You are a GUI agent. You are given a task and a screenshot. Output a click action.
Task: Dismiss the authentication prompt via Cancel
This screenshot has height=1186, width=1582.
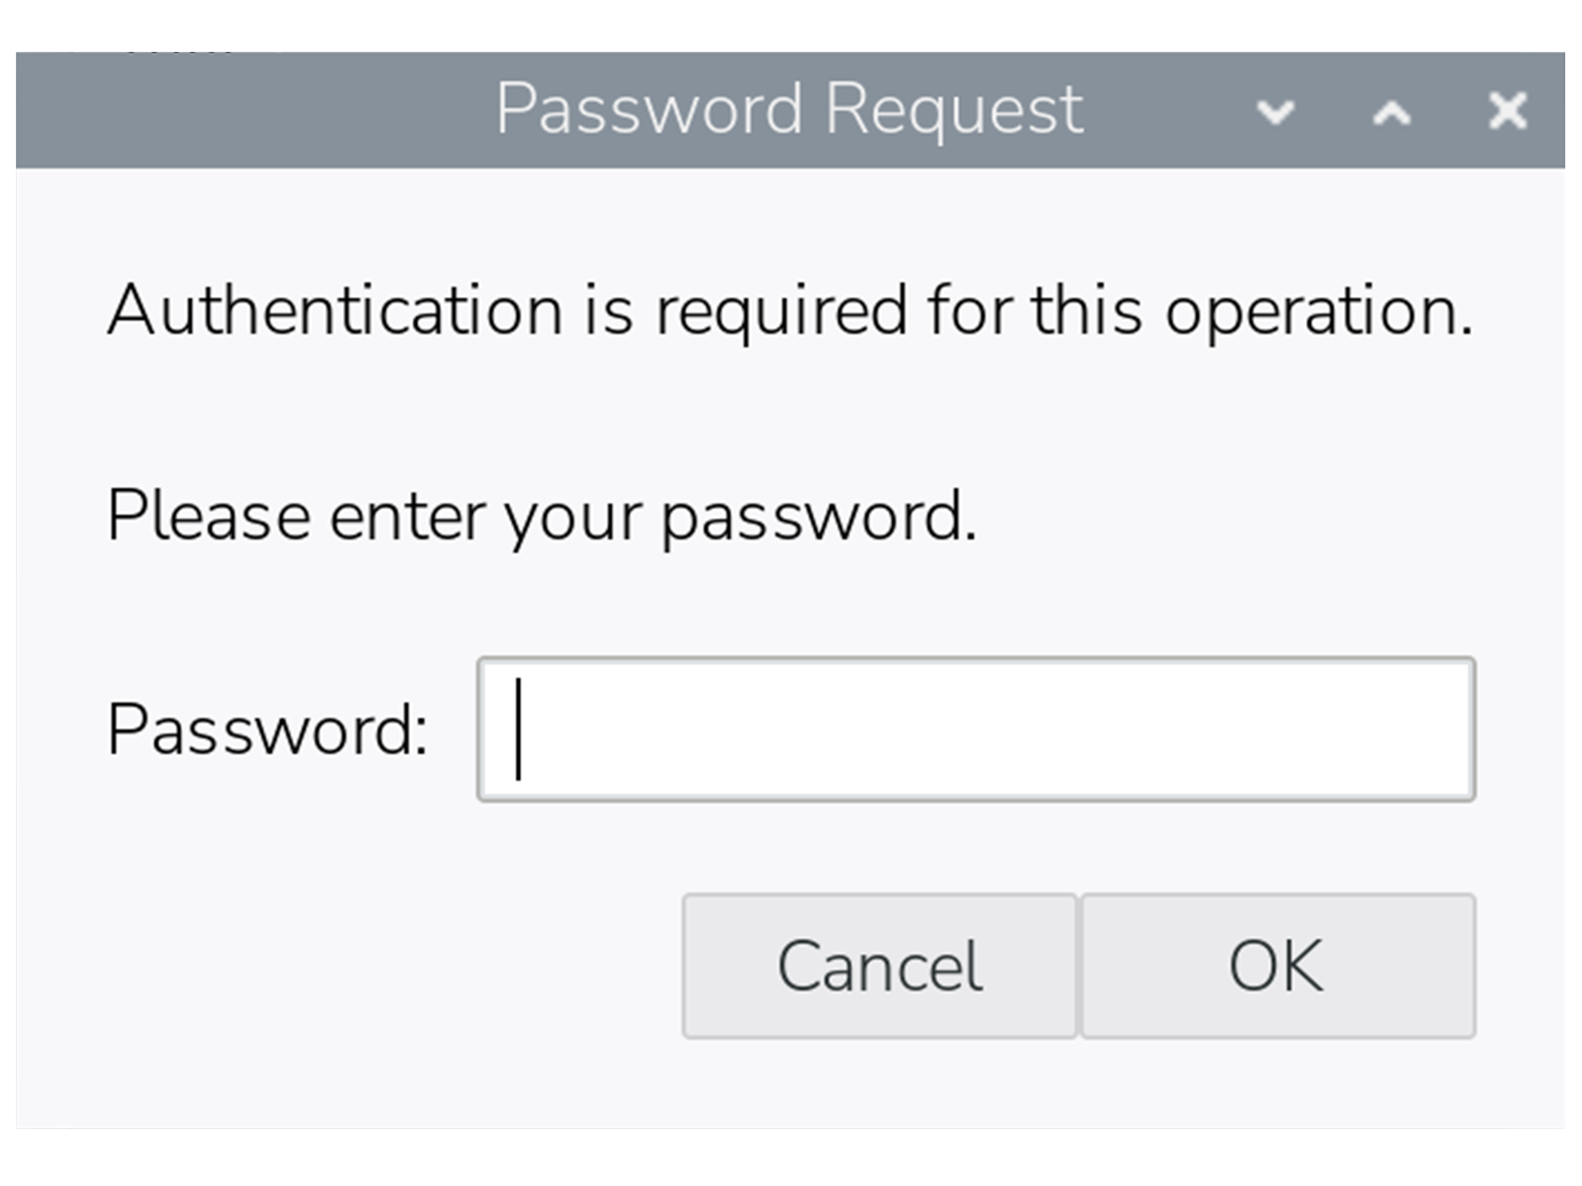coord(879,966)
